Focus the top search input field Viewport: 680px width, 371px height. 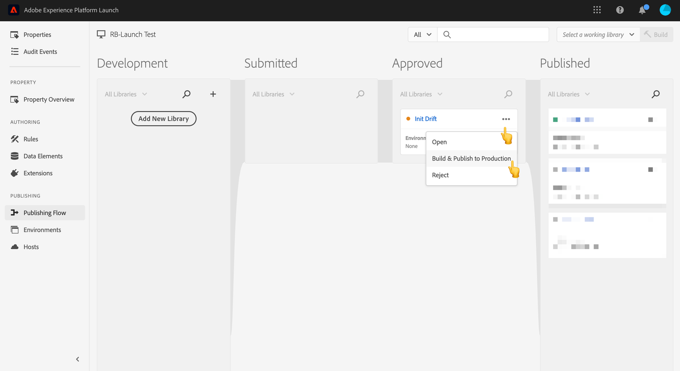point(493,34)
